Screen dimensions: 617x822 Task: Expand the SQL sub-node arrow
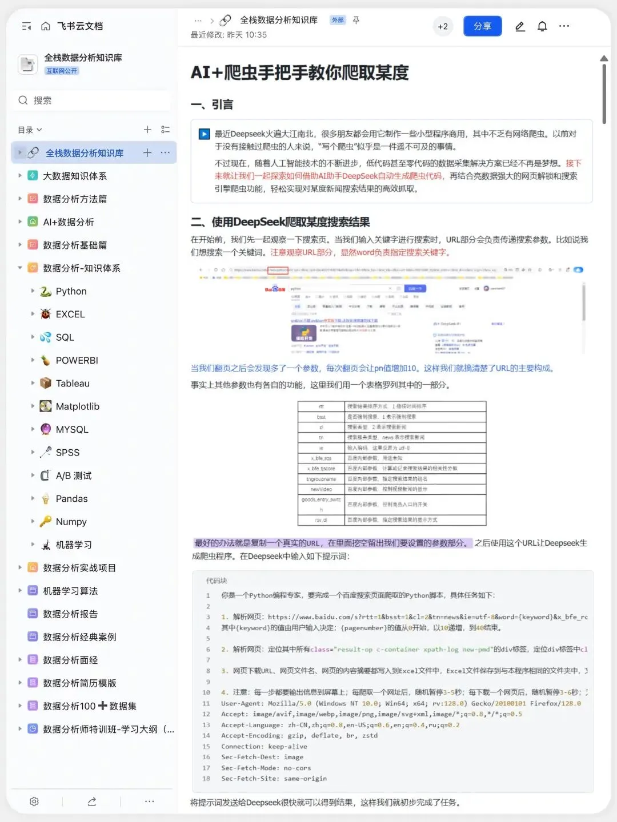tap(33, 337)
